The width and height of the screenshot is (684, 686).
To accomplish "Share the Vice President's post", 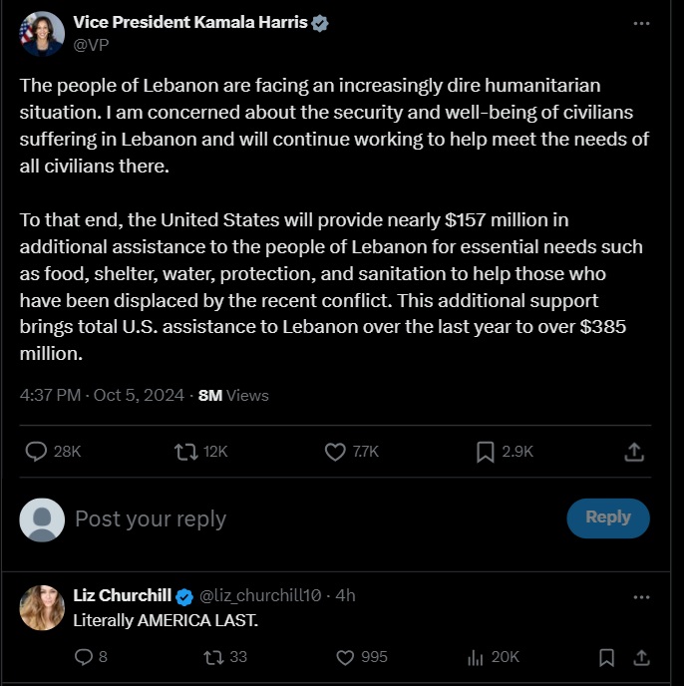I will tap(633, 452).
